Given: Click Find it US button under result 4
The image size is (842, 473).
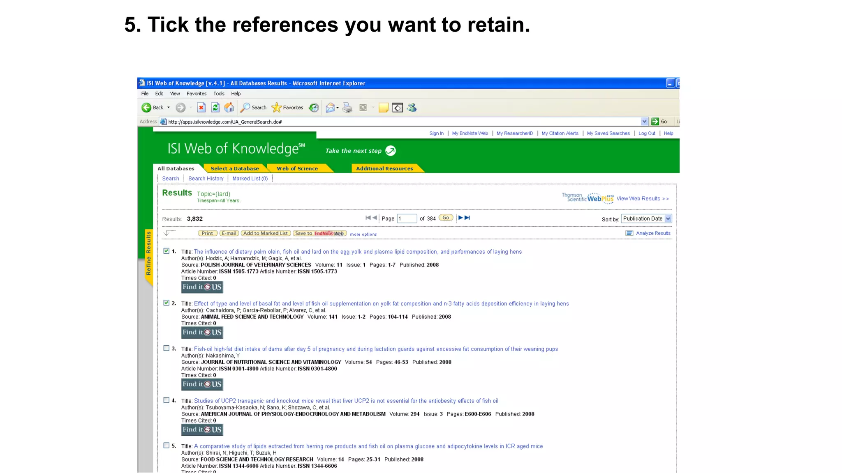Looking at the screenshot, I should point(202,430).
